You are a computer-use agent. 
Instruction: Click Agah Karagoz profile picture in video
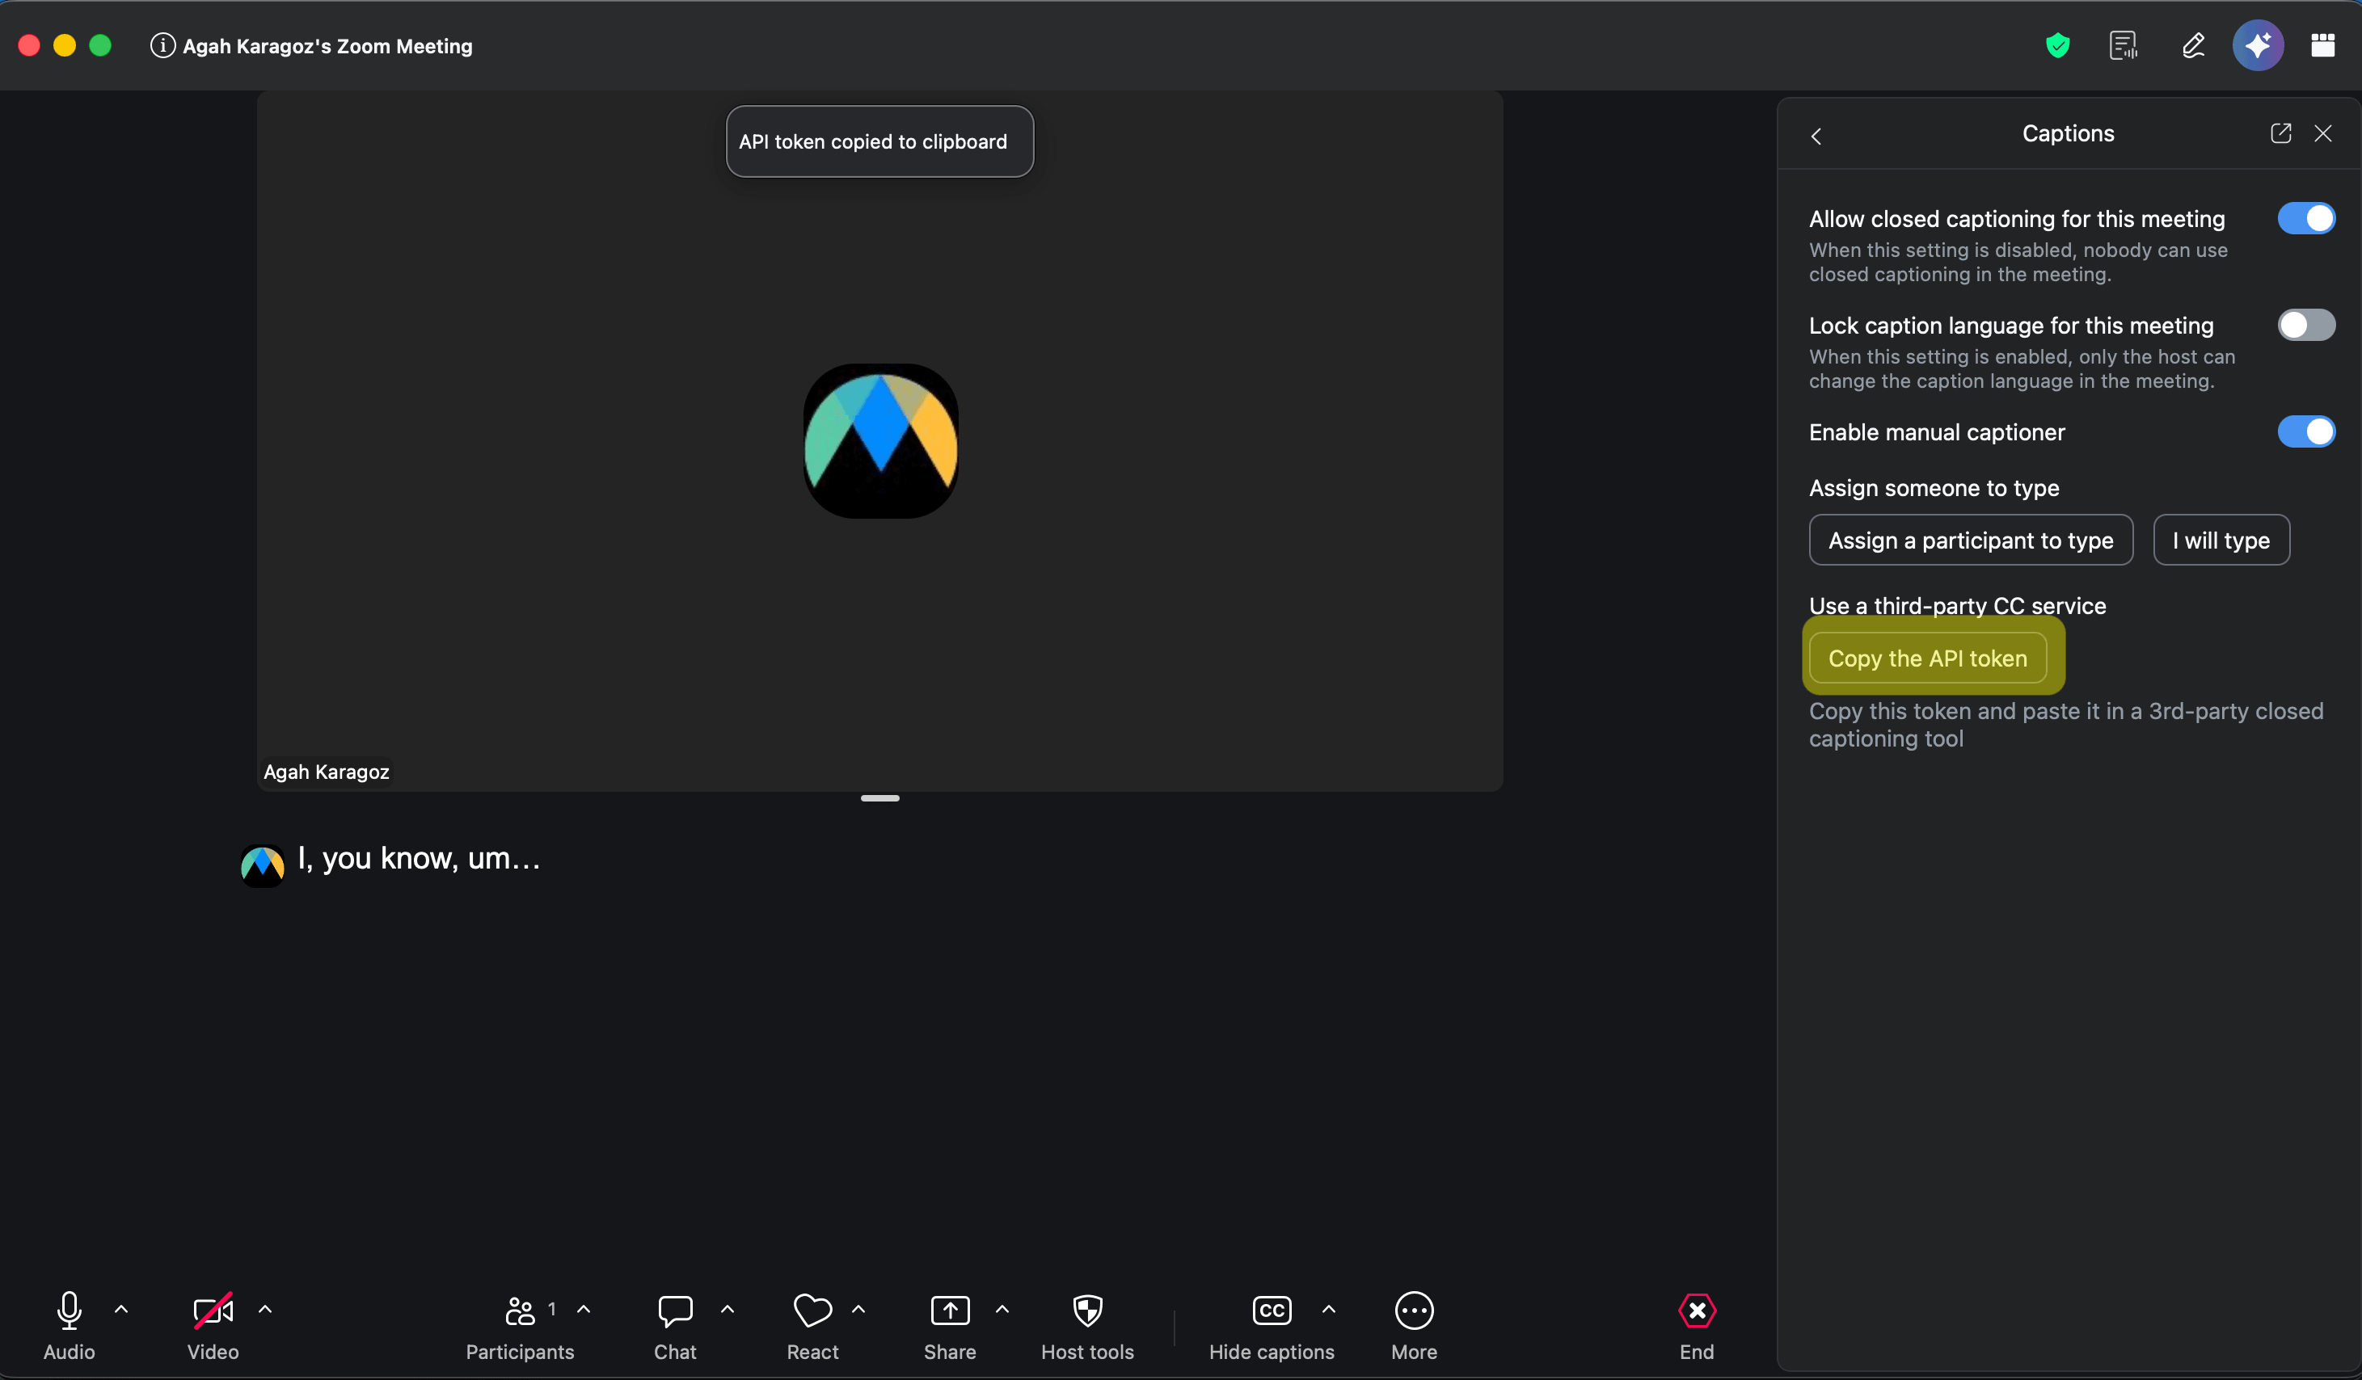(880, 440)
